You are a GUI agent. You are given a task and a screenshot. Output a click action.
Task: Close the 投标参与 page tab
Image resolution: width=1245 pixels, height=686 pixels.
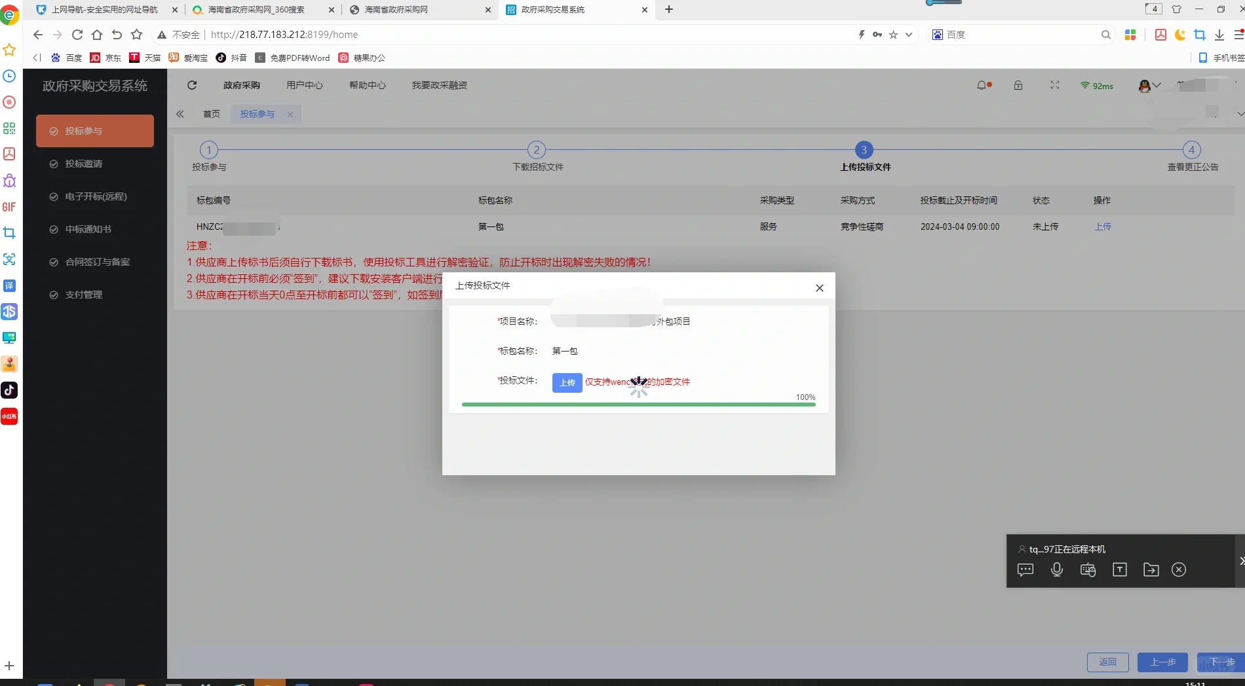(x=290, y=114)
